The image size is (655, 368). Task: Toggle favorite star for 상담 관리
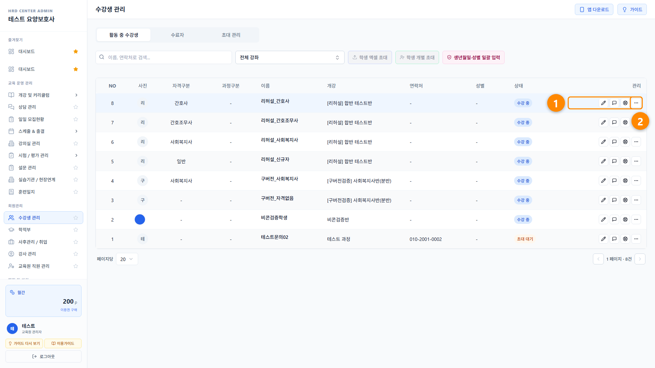coord(76,107)
